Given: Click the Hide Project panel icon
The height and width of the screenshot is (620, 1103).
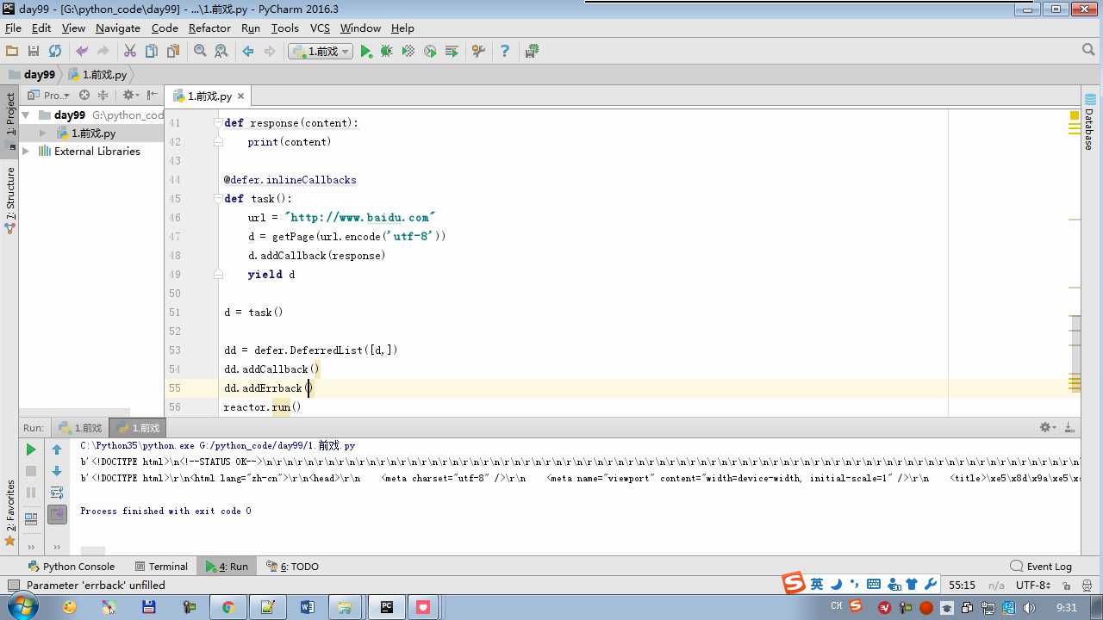Looking at the screenshot, I should (x=153, y=96).
